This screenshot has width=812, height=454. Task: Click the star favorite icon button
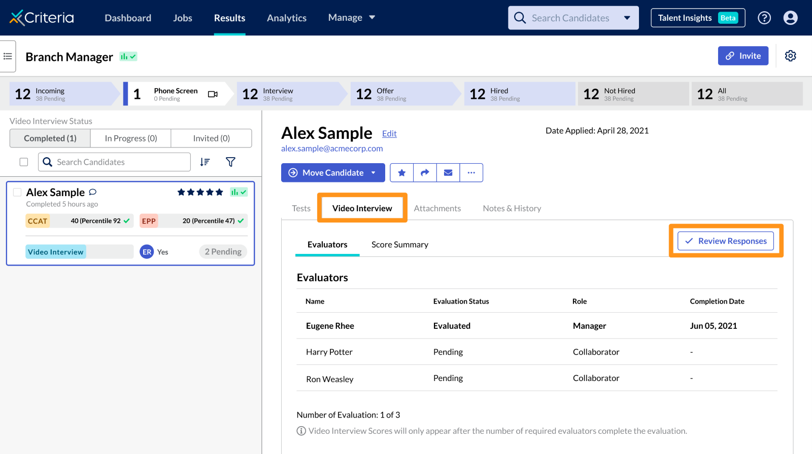(401, 173)
